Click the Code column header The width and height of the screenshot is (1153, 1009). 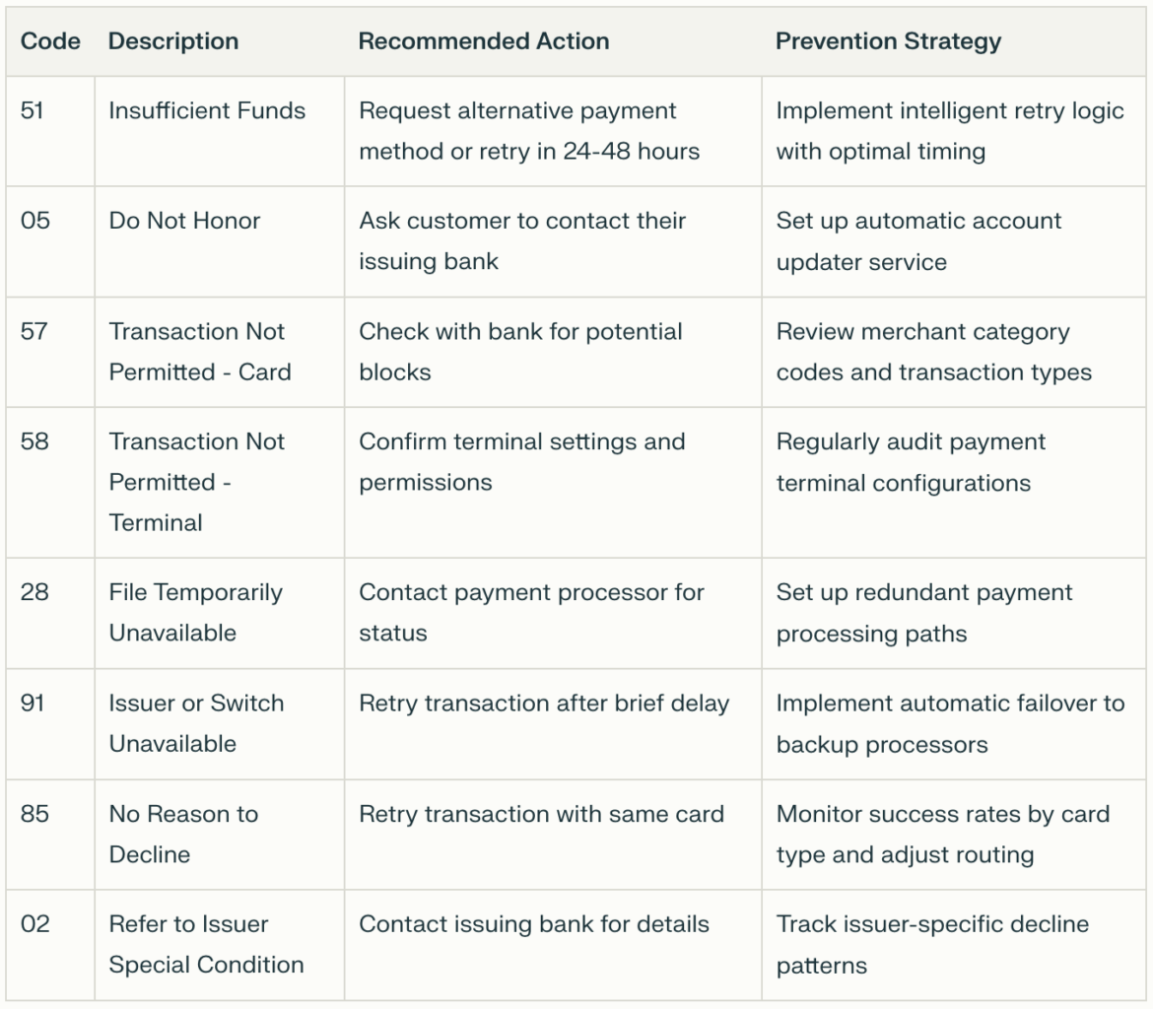(50, 41)
